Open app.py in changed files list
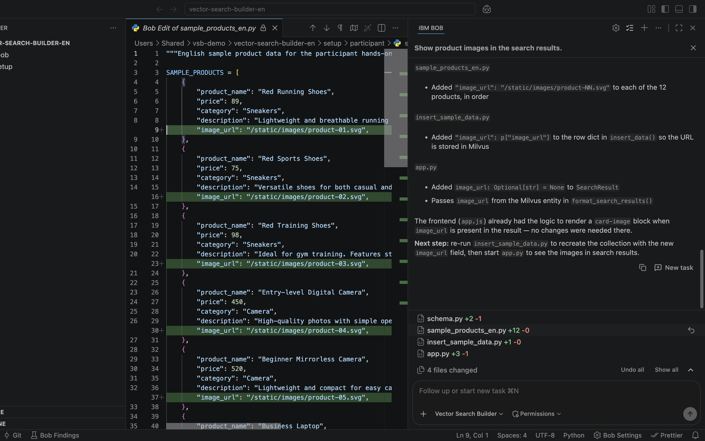Image resolution: width=705 pixels, height=441 pixels. click(438, 354)
